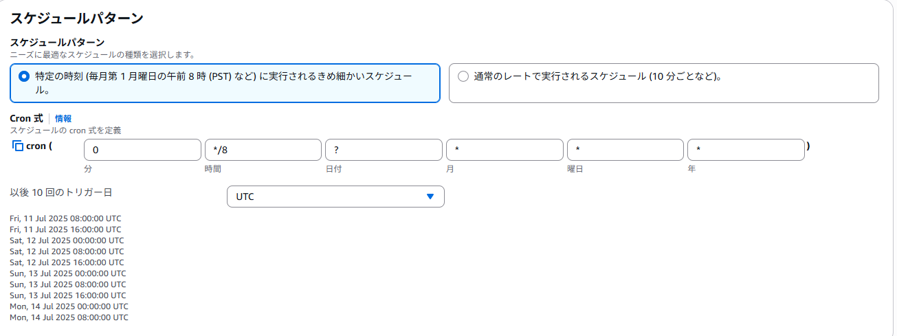Image resolution: width=897 pixels, height=336 pixels.
Task: Select the regular rate schedule option
Action: pos(664,83)
